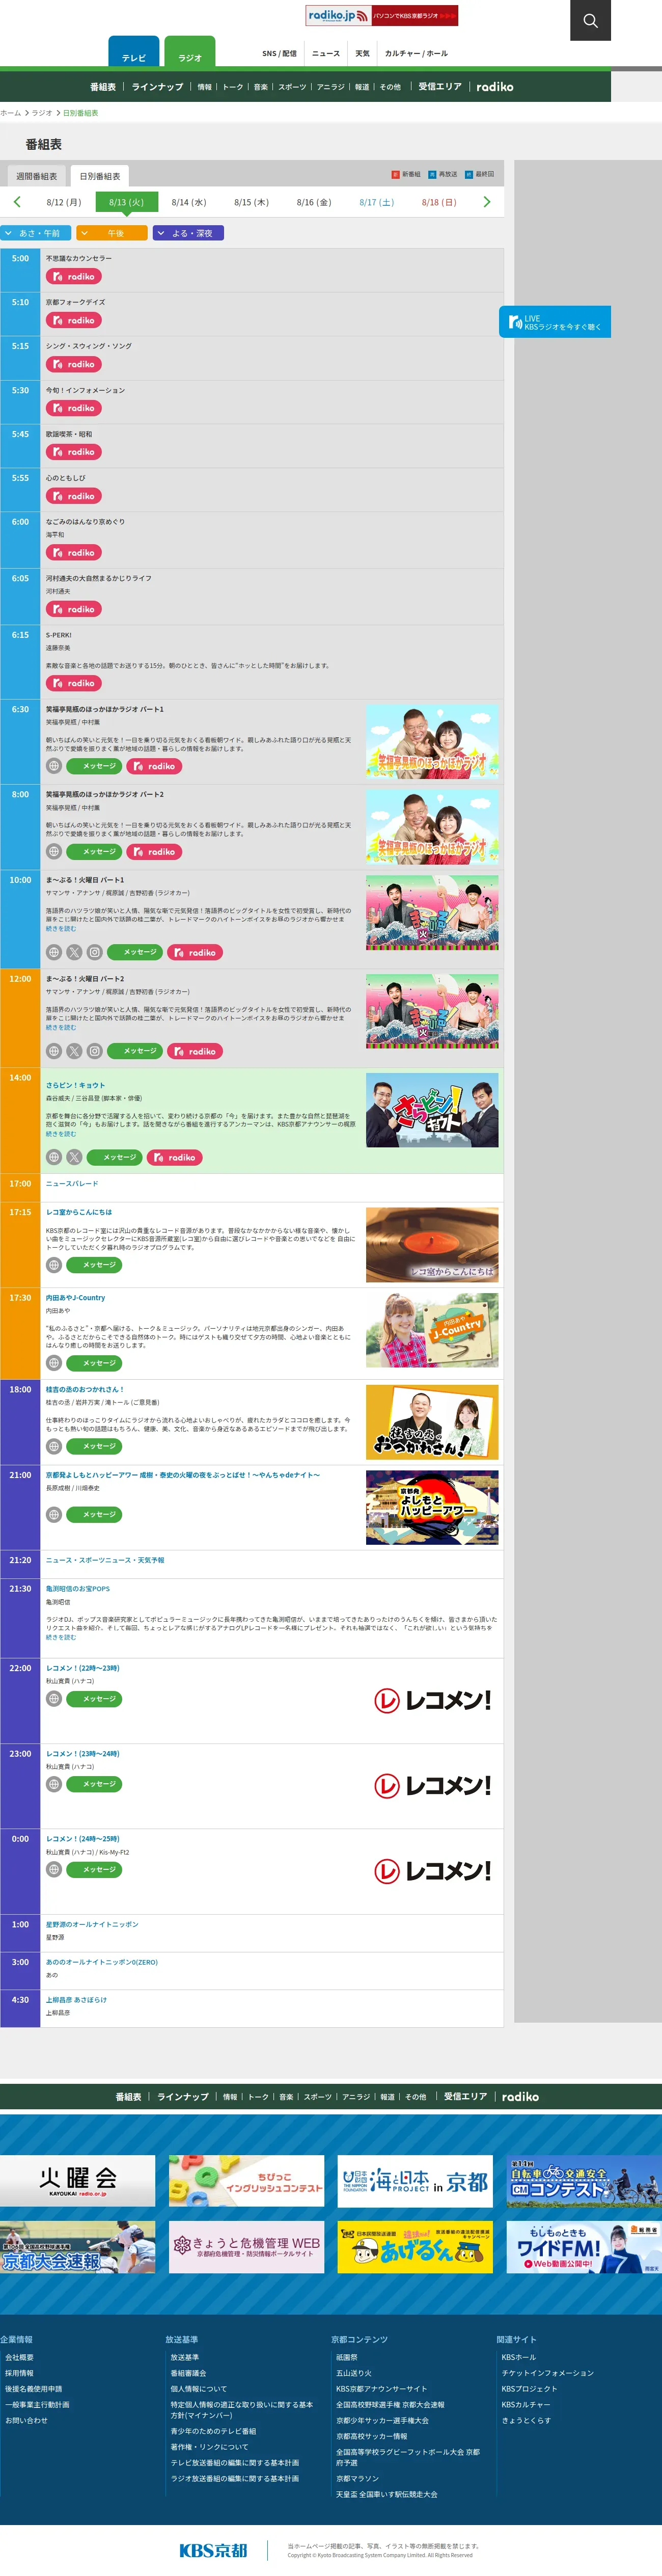Select the 8/14 (水) date tab

(189, 202)
